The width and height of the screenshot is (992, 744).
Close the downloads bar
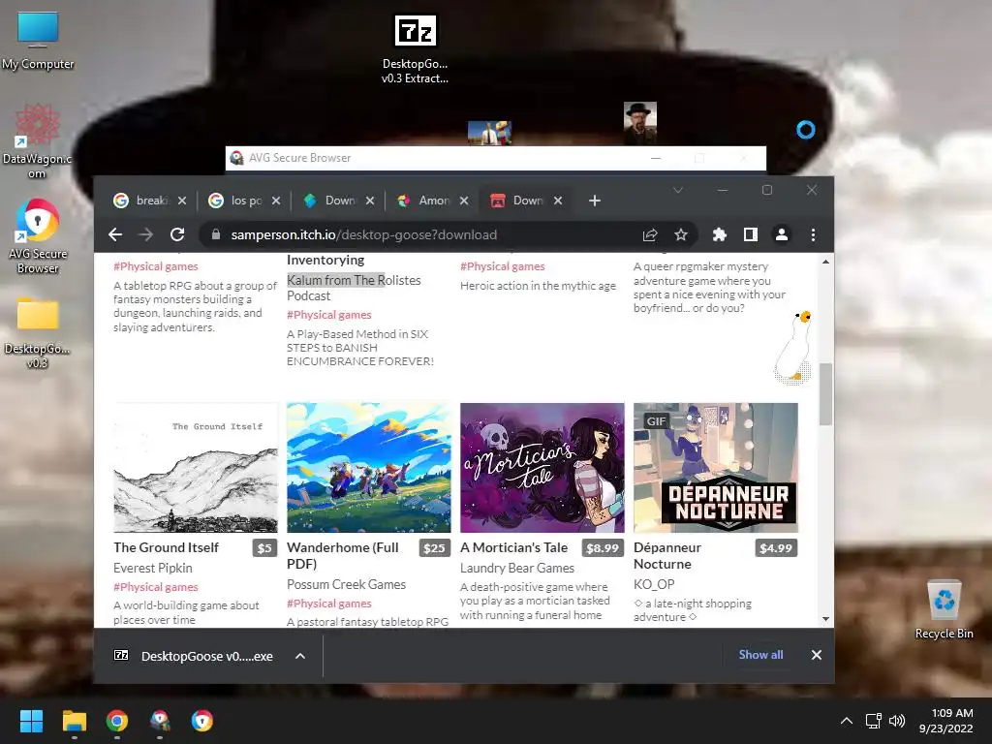coord(816,655)
